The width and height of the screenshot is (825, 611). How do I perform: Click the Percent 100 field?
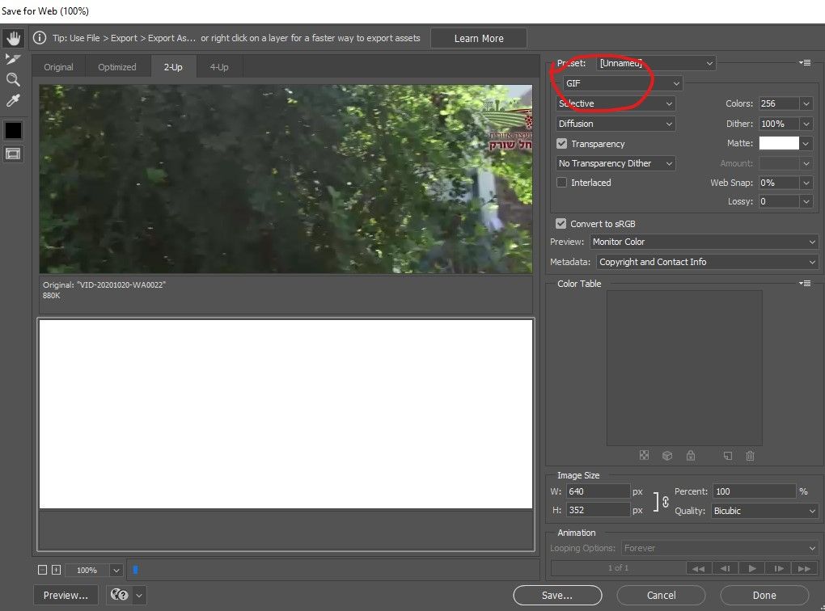754,491
